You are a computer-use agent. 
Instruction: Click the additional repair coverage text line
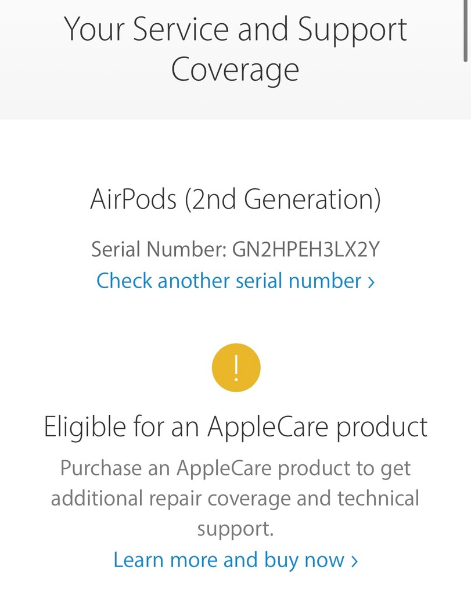(x=235, y=499)
